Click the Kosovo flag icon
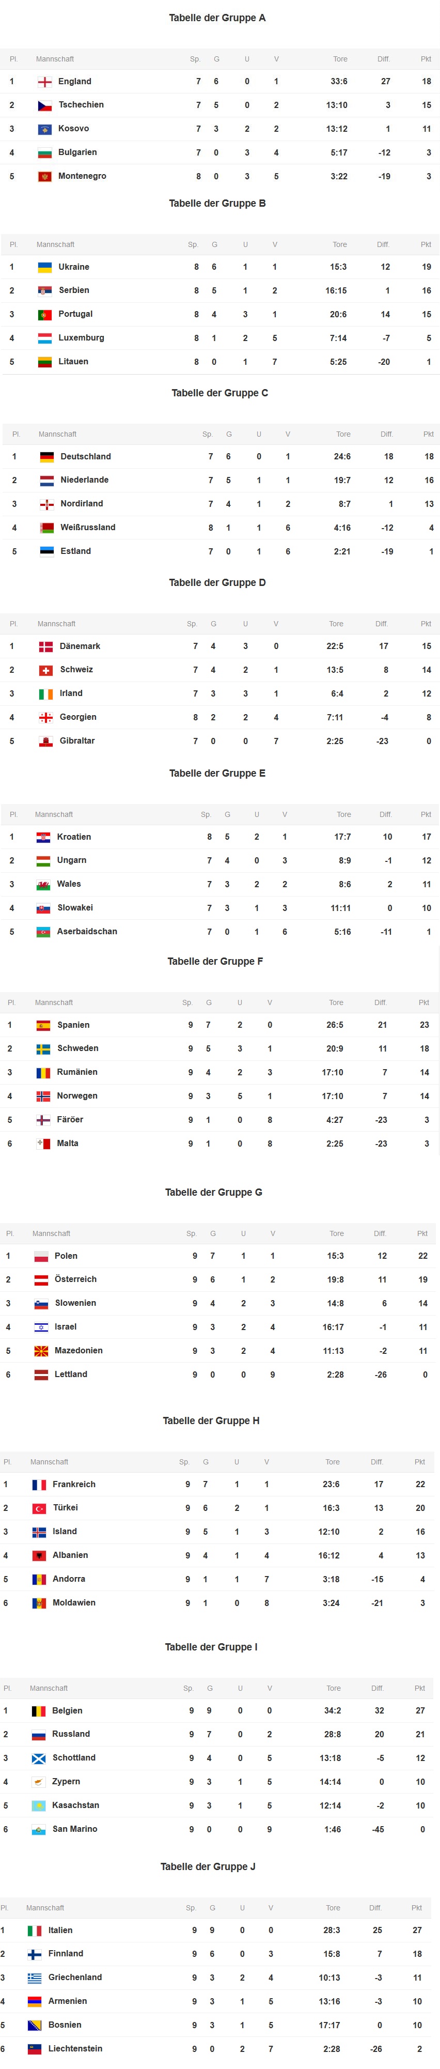This screenshot has width=440, height=2069. pyautogui.click(x=45, y=129)
